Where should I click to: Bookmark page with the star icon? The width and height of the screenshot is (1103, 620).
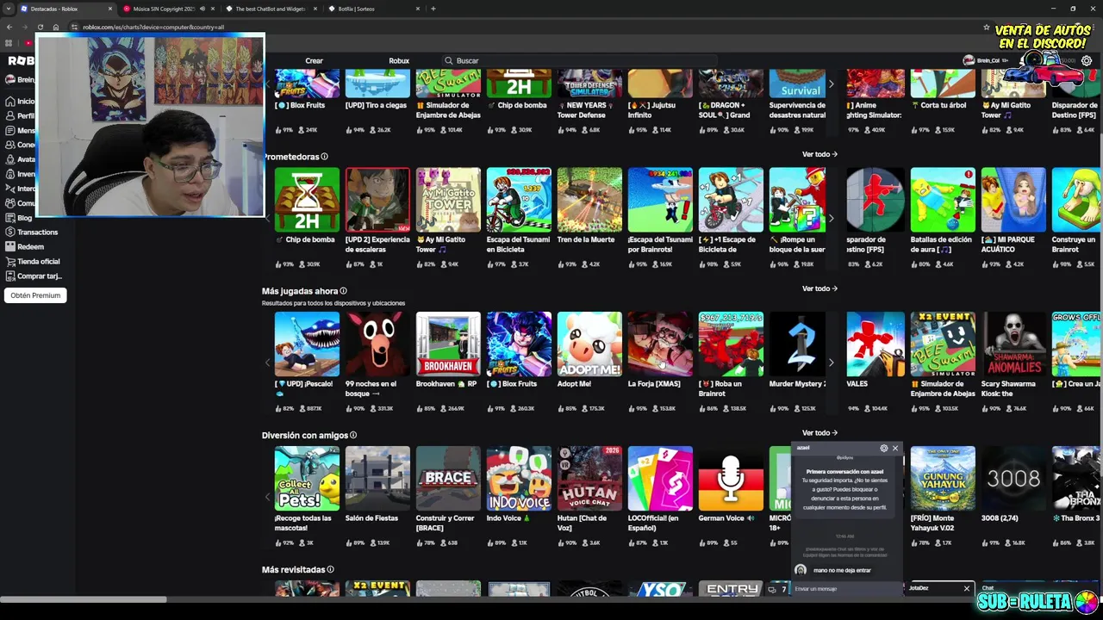[987, 27]
